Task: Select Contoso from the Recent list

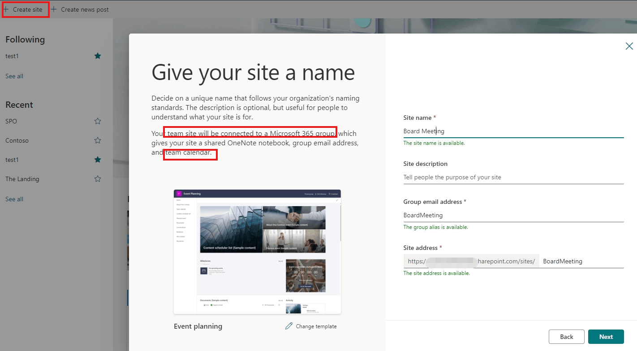Action: coord(17,140)
